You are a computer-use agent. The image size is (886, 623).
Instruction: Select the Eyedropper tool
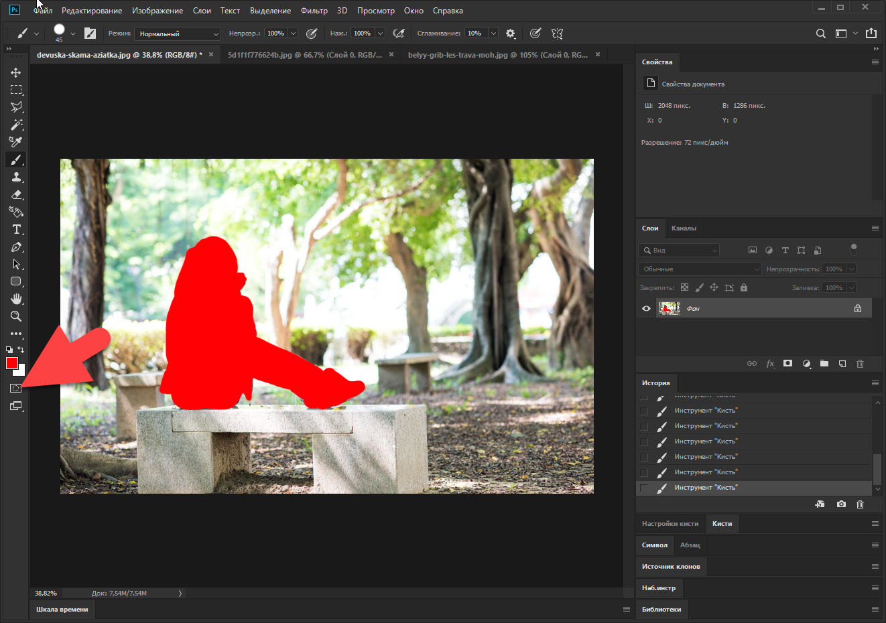(16, 142)
